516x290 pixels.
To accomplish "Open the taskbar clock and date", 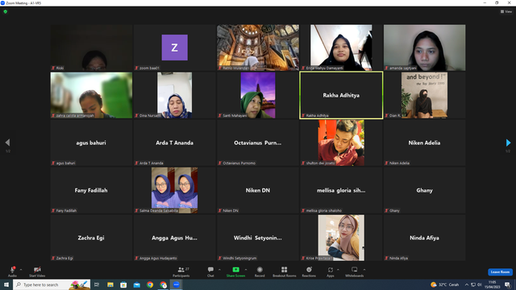I will pyautogui.click(x=492, y=284).
